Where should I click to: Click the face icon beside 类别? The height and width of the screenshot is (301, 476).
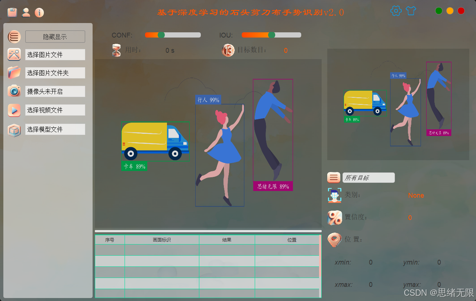[334, 195]
